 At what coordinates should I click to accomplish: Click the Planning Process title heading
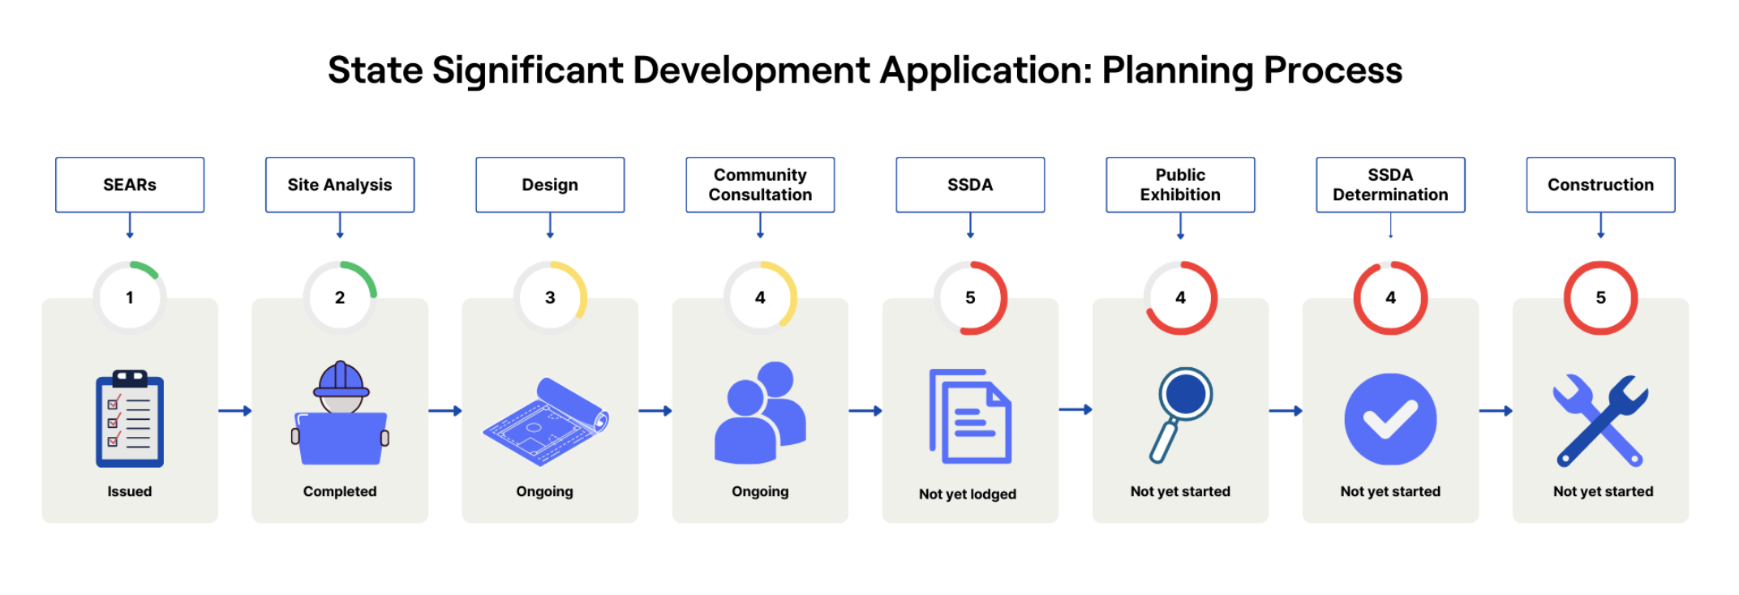click(x=865, y=71)
